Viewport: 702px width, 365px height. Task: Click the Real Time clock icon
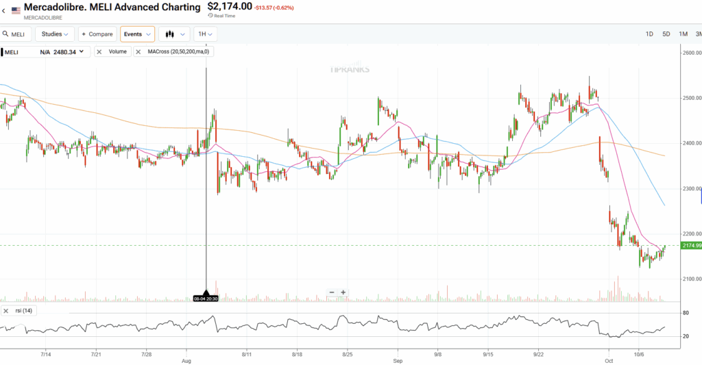pos(210,14)
